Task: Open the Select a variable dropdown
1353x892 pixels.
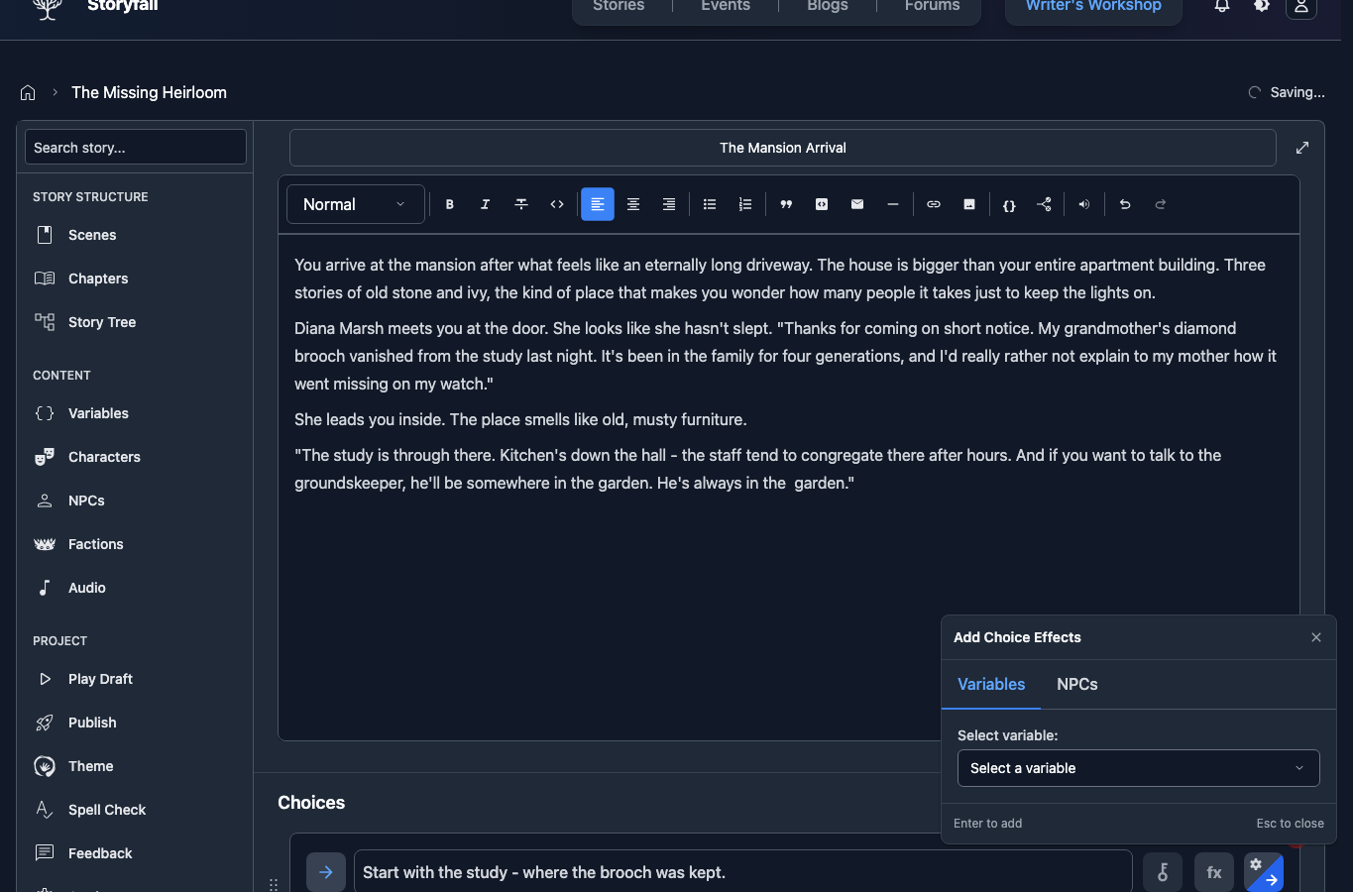Action: pyautogui.click(x=1138, y=768)
